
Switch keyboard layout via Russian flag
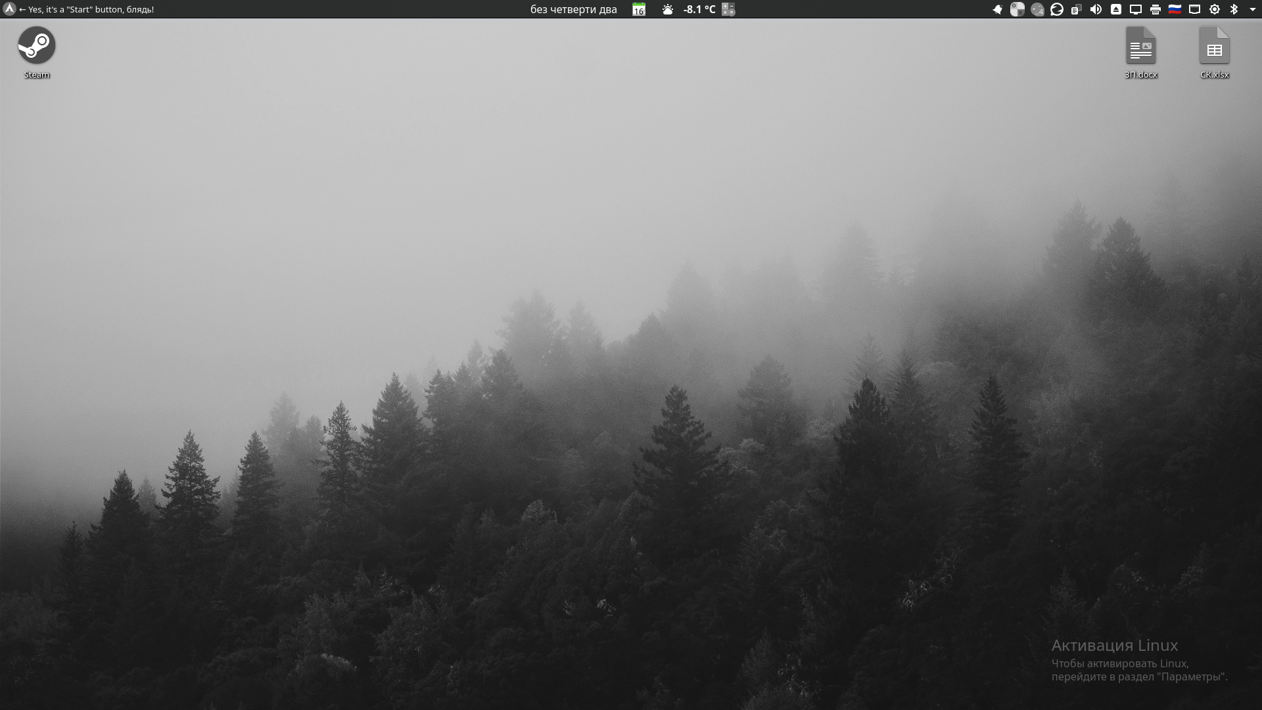(x=1175, y=9)
